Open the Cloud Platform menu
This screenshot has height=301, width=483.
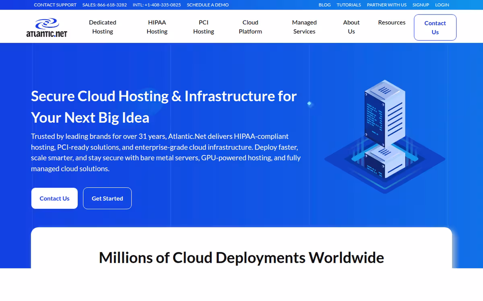click(x=250, y=27)
